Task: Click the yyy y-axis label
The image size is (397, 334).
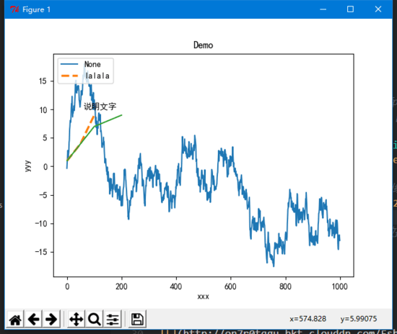Action: click(x=28, y=166)
